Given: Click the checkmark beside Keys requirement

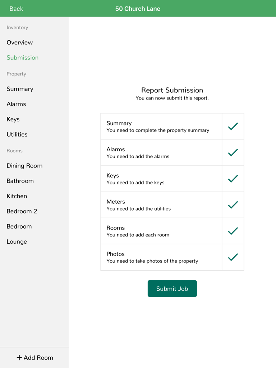Looking at the screenshot, I should point(233,179).
